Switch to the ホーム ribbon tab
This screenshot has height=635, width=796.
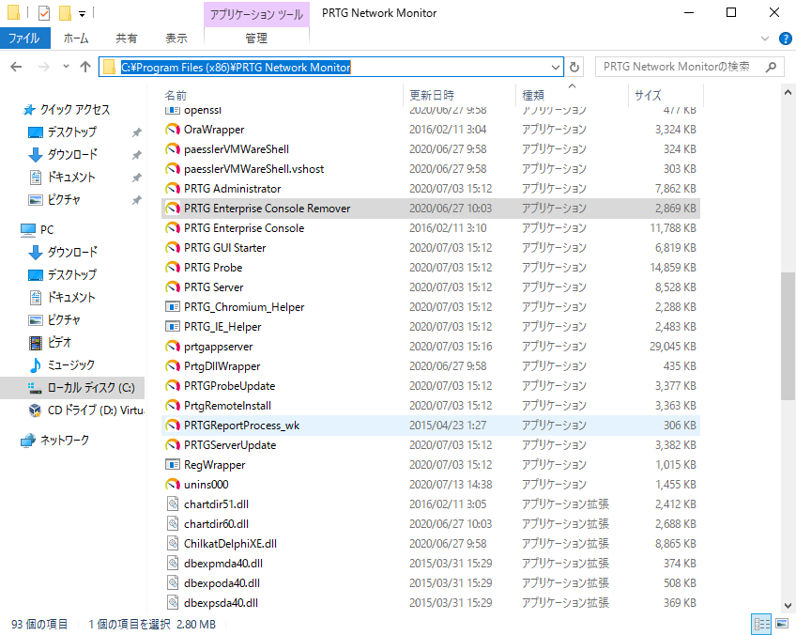76,39
